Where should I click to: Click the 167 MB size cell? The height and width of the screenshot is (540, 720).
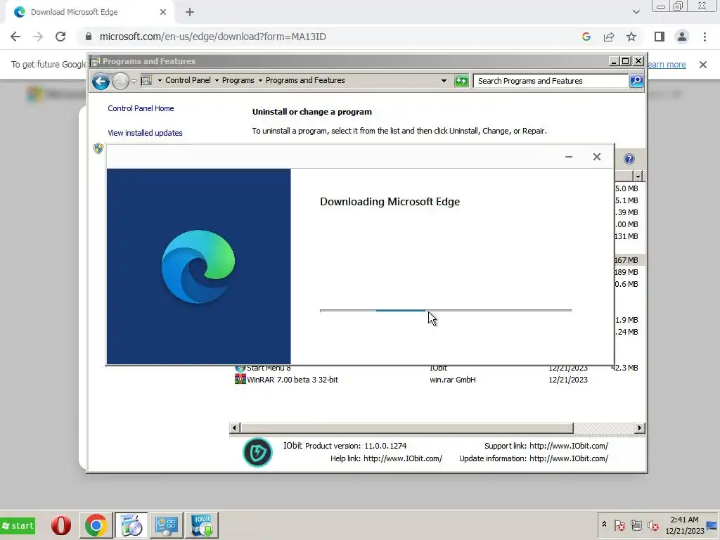coord(626,260)
